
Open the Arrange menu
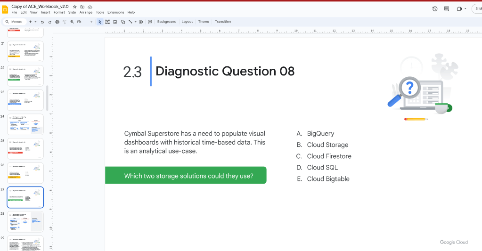[86, 12]
